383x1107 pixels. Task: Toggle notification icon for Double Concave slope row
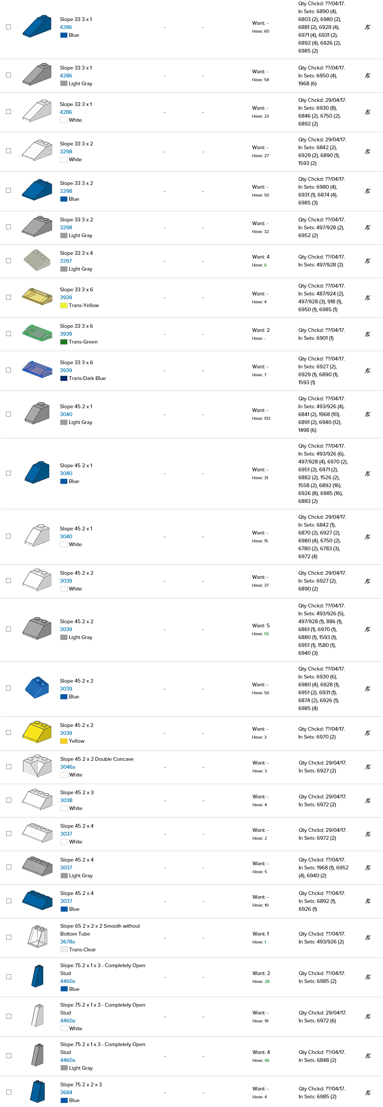[368, 767]
